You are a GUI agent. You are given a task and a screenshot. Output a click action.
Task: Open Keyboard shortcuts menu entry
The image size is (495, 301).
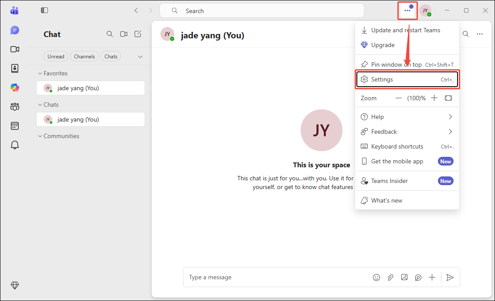(x=407, y=147)
